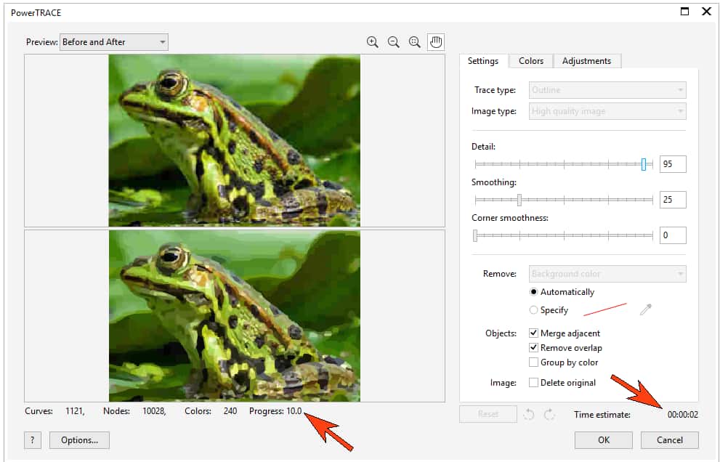The width and height of the screenshot is (720, 462).
Task: Enable the Group by color checkbox
Action: 534,362
